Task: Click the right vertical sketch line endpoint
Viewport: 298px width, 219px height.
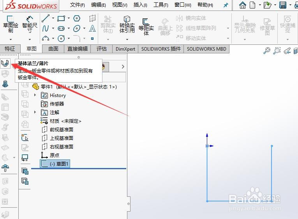Action: pyautogui.click(x=272, y=146)
